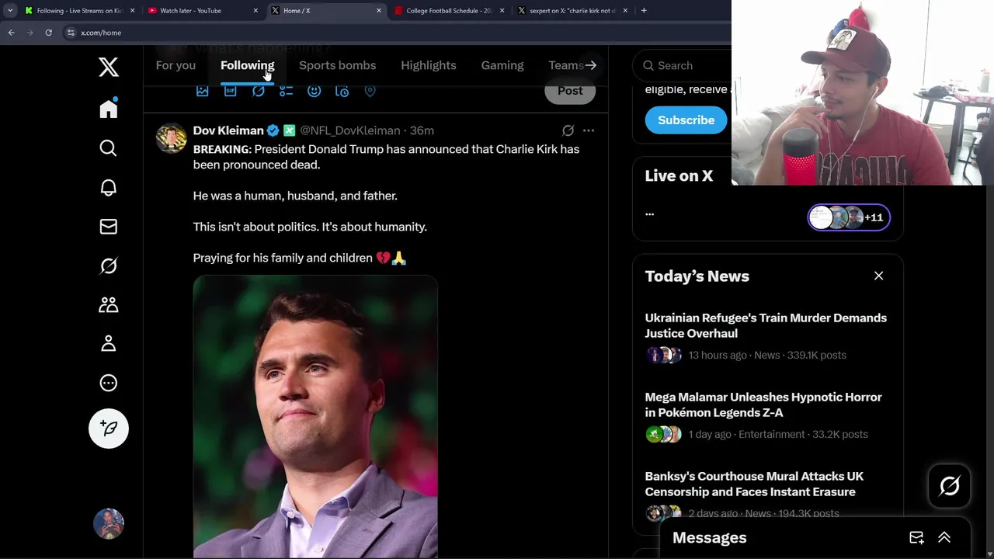Expand the Messages drawer with double chevron
The height and width of the screenshot is (559, 994).
point(944,537)
